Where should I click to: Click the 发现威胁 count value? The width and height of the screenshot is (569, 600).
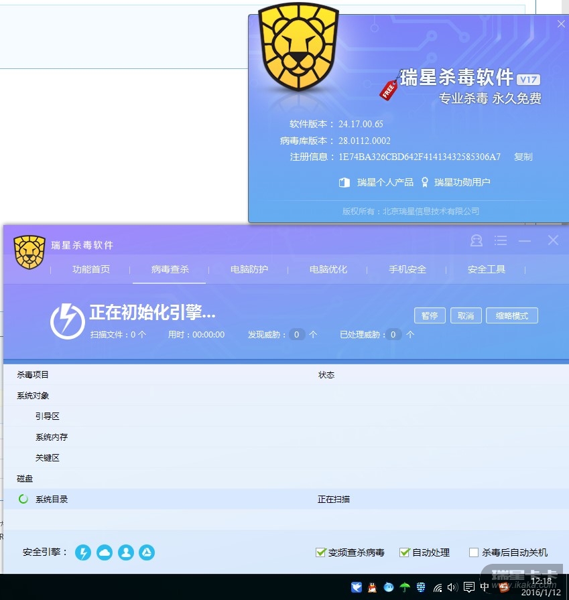coord(296,334)
